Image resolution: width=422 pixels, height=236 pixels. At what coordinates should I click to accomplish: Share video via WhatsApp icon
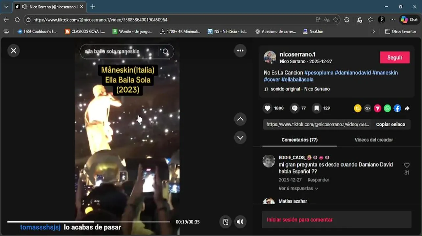pyautogui.click(x=387, y=108)
